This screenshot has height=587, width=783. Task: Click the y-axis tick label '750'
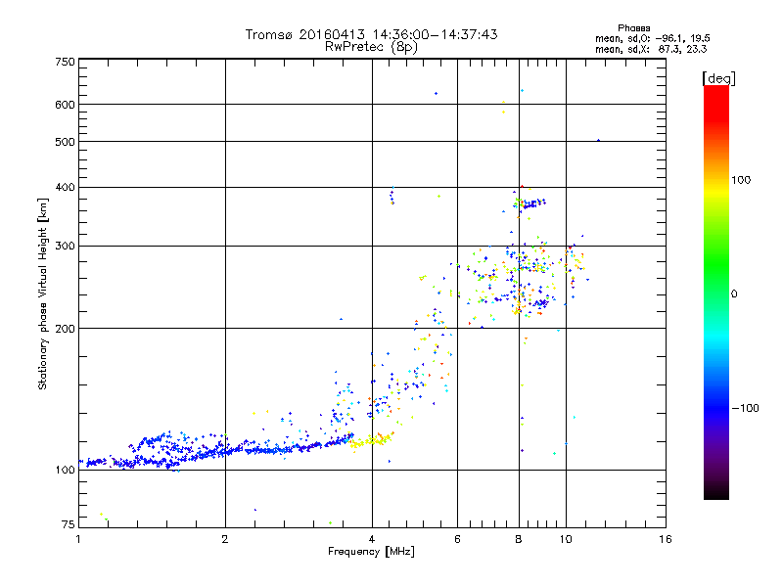65,62
